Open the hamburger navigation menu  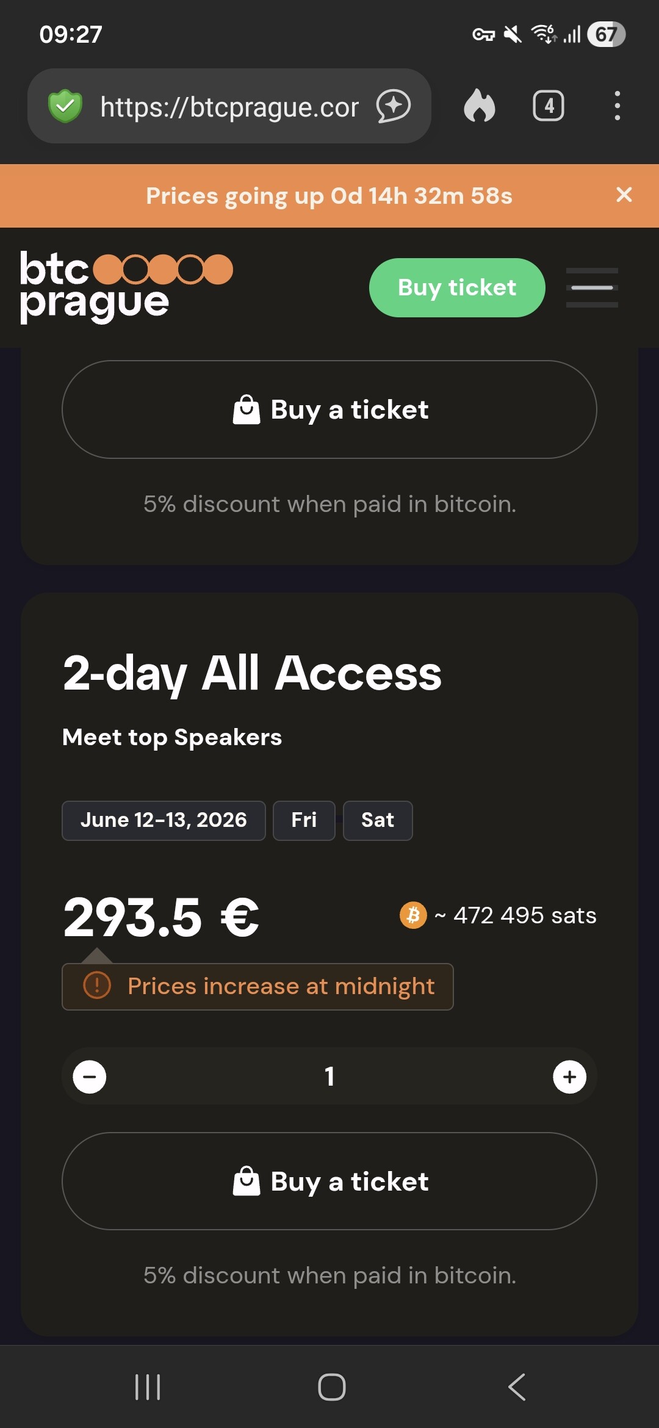[592, 287]
